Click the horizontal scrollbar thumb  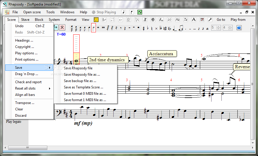pos(28,148)
